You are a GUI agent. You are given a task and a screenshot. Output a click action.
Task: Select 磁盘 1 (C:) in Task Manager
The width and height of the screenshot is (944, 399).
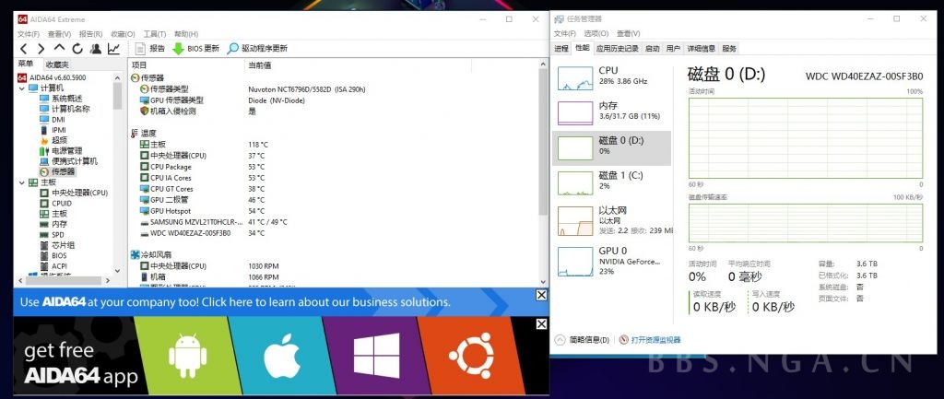pos(612,183)
